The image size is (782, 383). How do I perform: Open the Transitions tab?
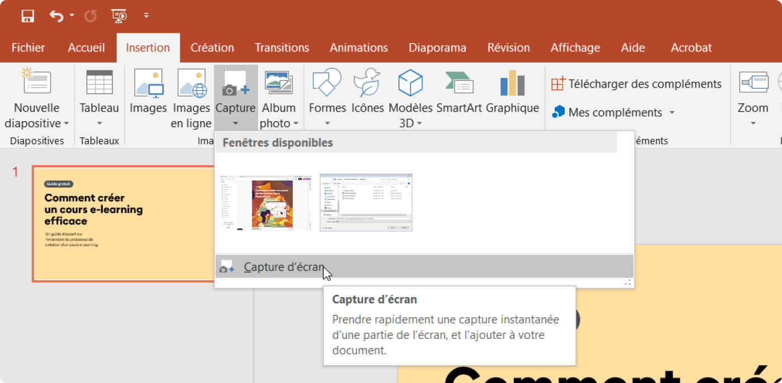pyautogui.click(x=282, y=47)
